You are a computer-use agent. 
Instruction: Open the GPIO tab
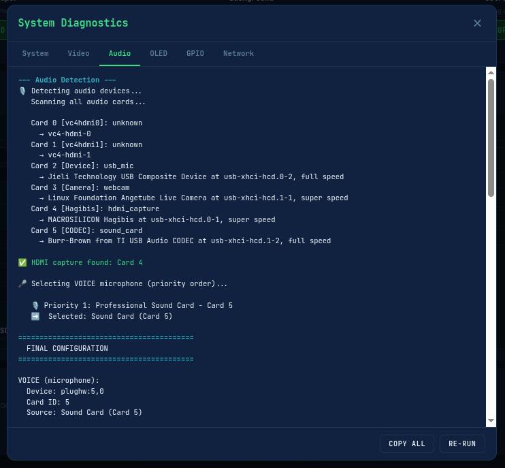coord(195,53)
